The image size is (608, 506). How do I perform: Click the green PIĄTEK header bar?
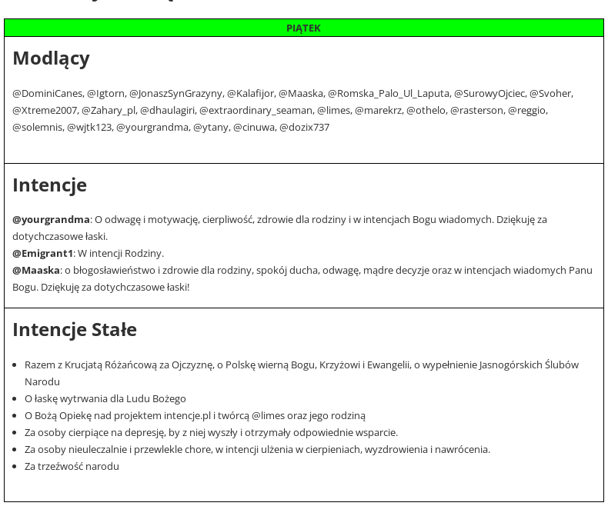(303, 28)
